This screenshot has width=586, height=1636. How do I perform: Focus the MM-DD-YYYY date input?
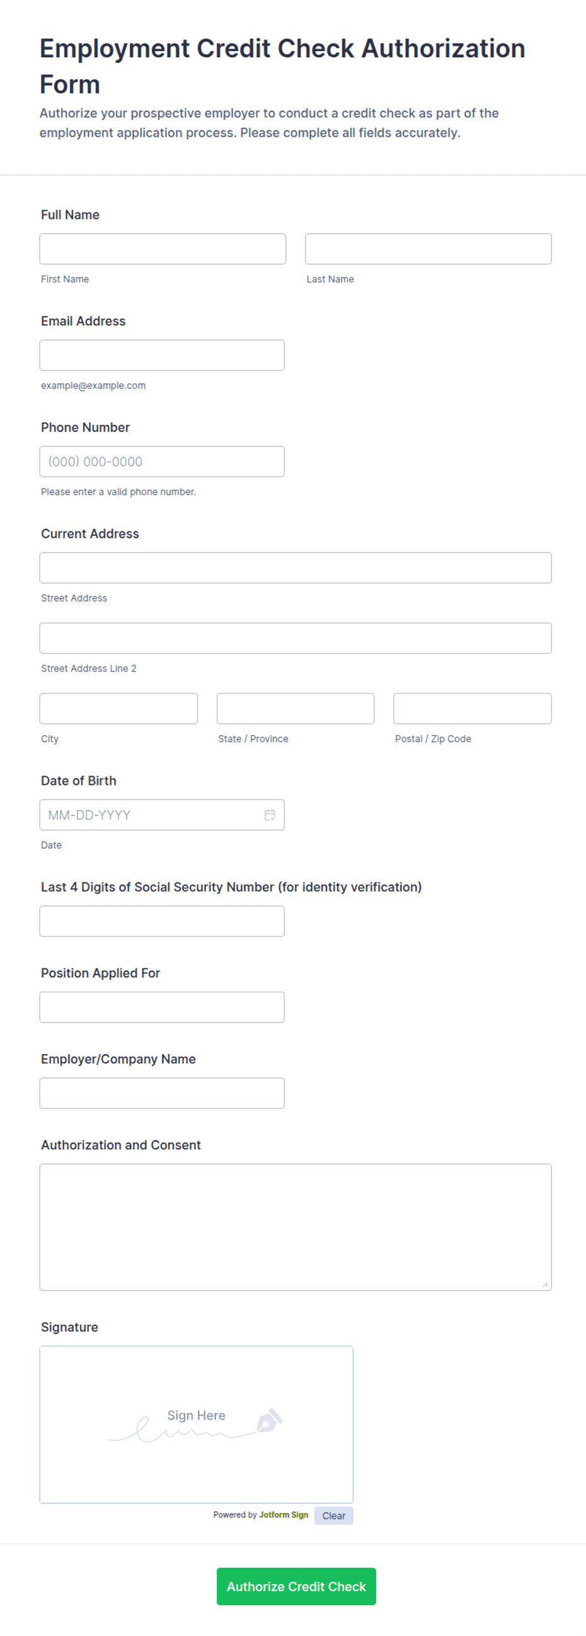pos(152,815)
